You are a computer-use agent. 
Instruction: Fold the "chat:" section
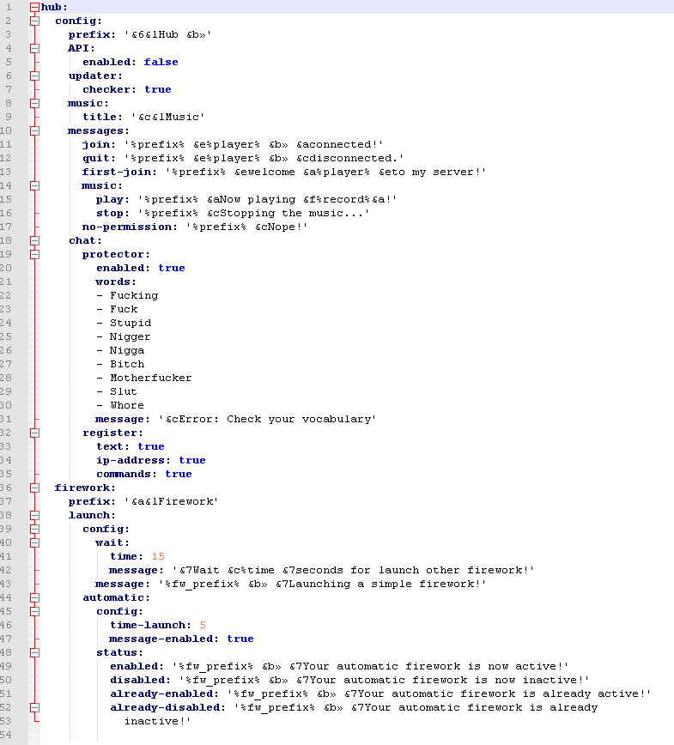pyautogui.click(x=34, y=240)
